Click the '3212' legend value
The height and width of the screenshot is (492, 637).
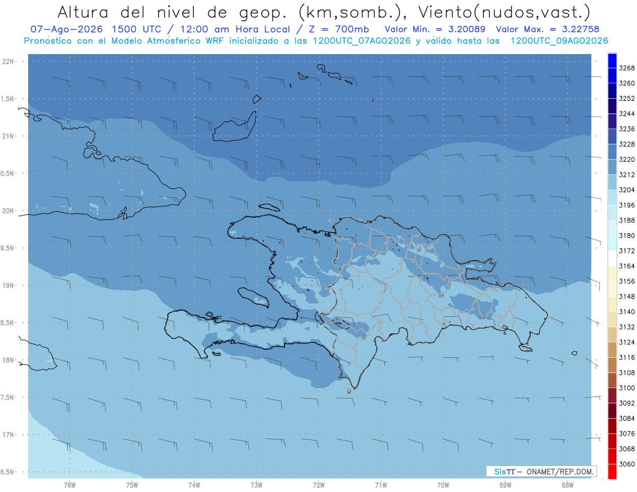(x=626, y=175)
